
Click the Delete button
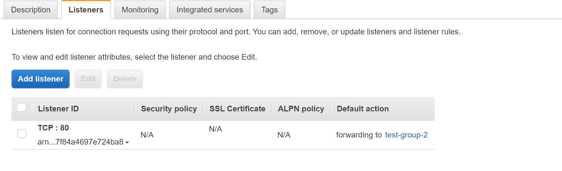pyautogui.click(x=125, y=79)
